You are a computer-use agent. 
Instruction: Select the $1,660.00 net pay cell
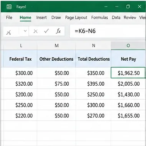[128, 105]
